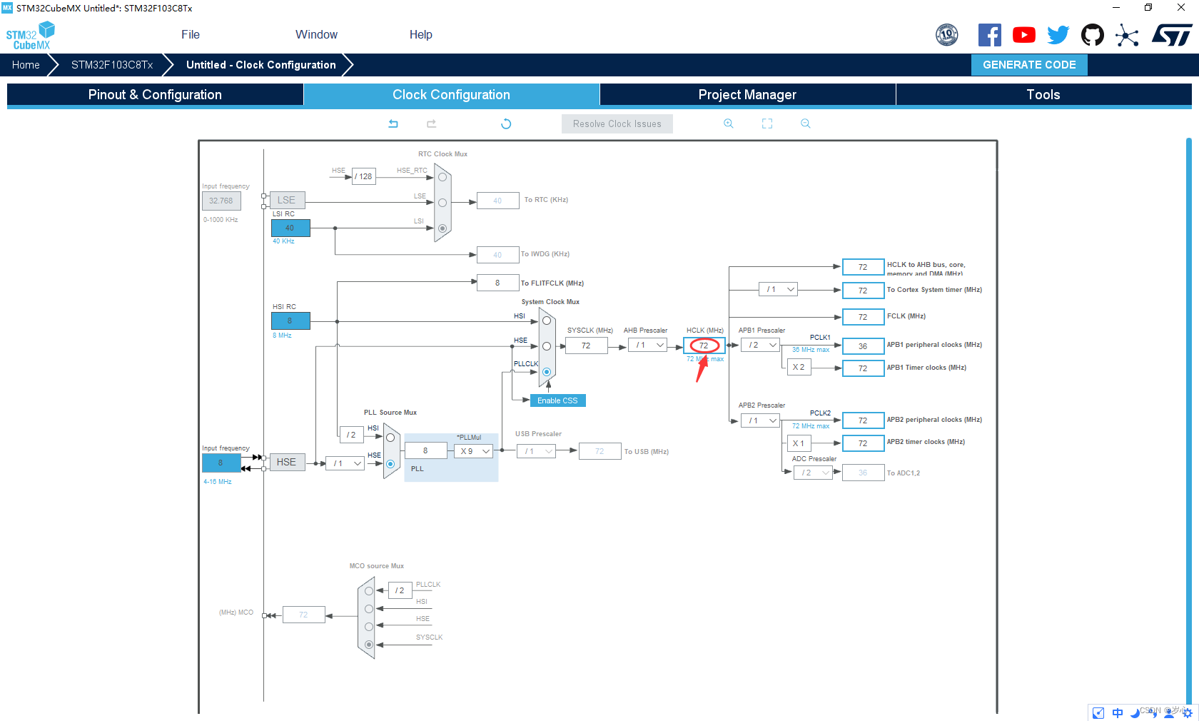Image resolution: width=1199 pixels, height=721 pixels.
Task: Click GENERATE CODE button
Action: pos(1029,65)
